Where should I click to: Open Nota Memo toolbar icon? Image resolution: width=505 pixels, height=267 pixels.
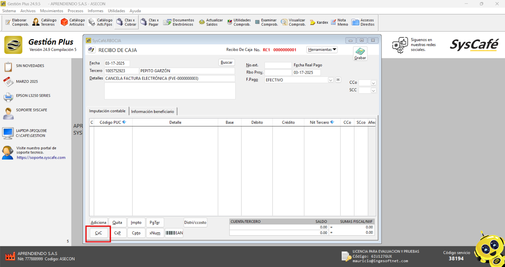(339, 22)
